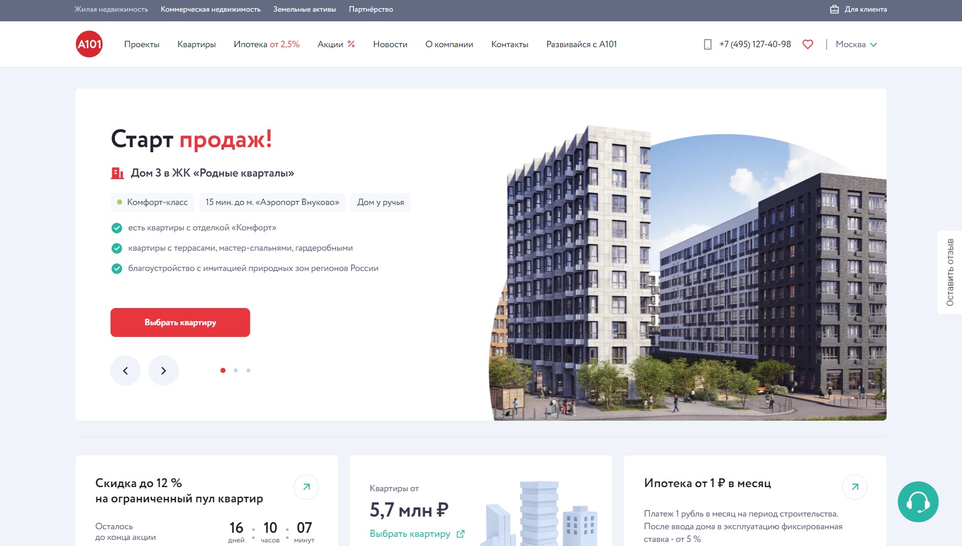The image size is (962, 546).
Task: Expand the Москва city dropdown
Action: pyautogui.click(x=856, y=45)
